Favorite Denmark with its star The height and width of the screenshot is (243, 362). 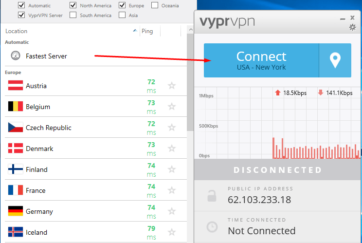[x=172, y=149]
